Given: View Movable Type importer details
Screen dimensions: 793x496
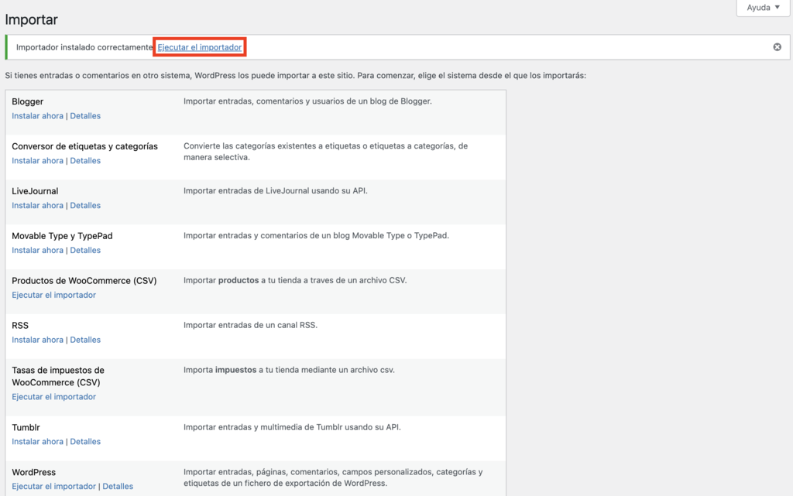Looking at the screenshot, I should (85, 250).
